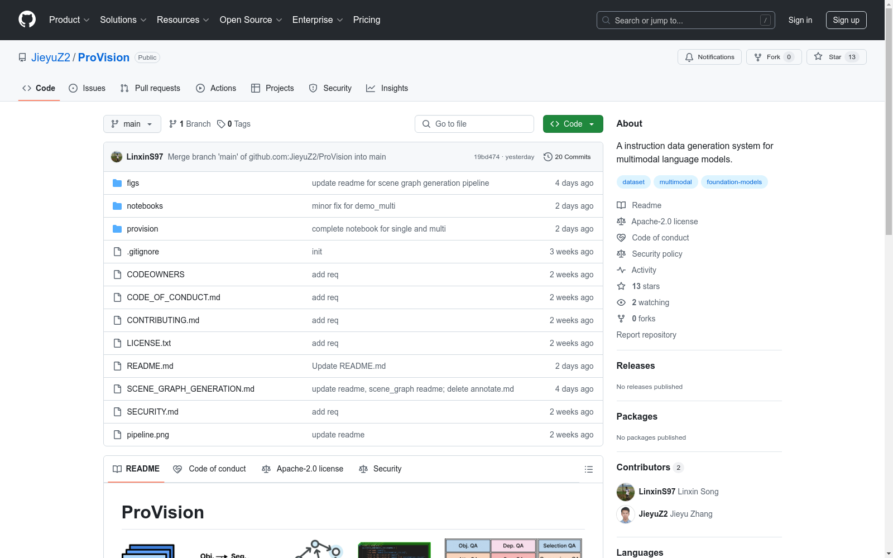Screen dimensions: 893x558
Task: Click the Fork icon button
Action: tap(758, 57)
